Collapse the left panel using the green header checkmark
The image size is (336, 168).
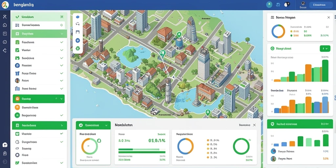pyautogui.click(x=17, y=17)
